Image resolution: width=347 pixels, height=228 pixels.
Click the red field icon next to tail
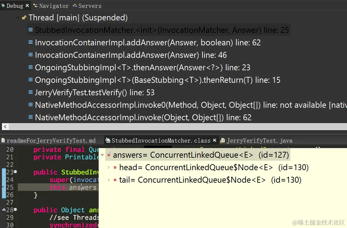coord(115,180)
